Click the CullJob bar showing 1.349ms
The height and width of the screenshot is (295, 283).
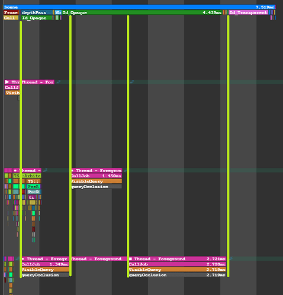[45, 264]
